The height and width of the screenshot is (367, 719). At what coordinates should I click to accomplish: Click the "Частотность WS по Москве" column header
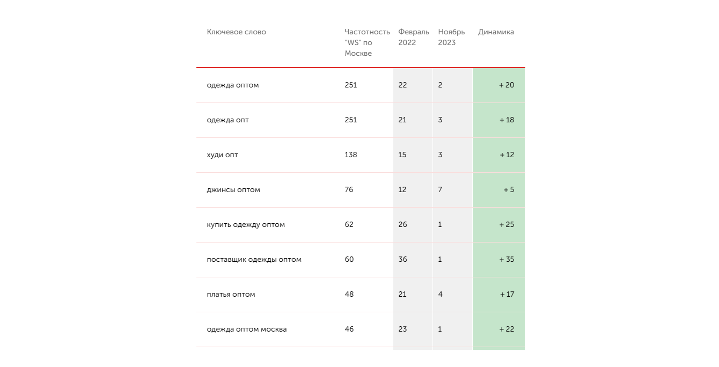coord(367,42)
